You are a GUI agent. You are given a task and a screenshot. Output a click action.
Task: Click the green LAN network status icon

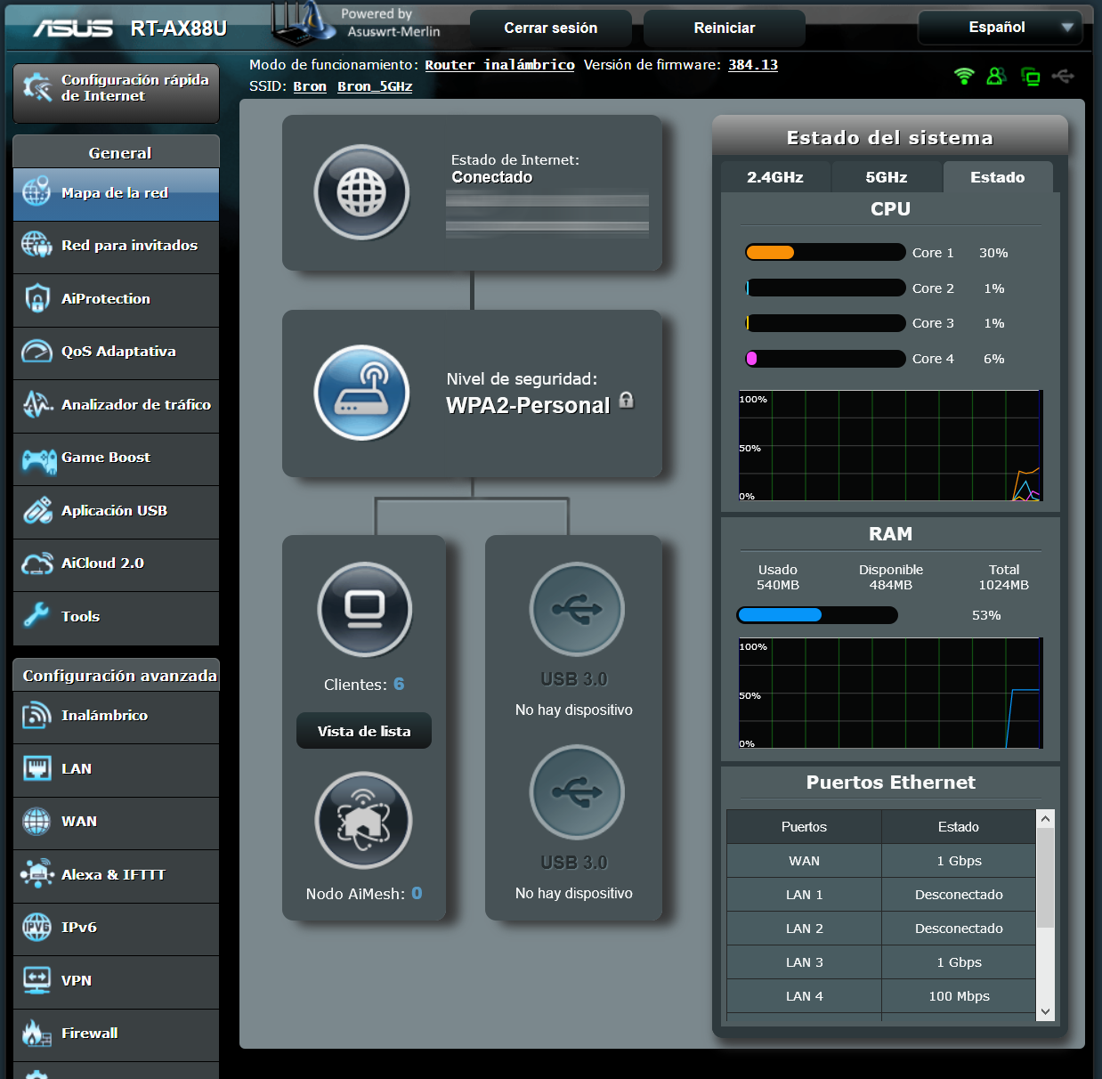pos(1030,77)
